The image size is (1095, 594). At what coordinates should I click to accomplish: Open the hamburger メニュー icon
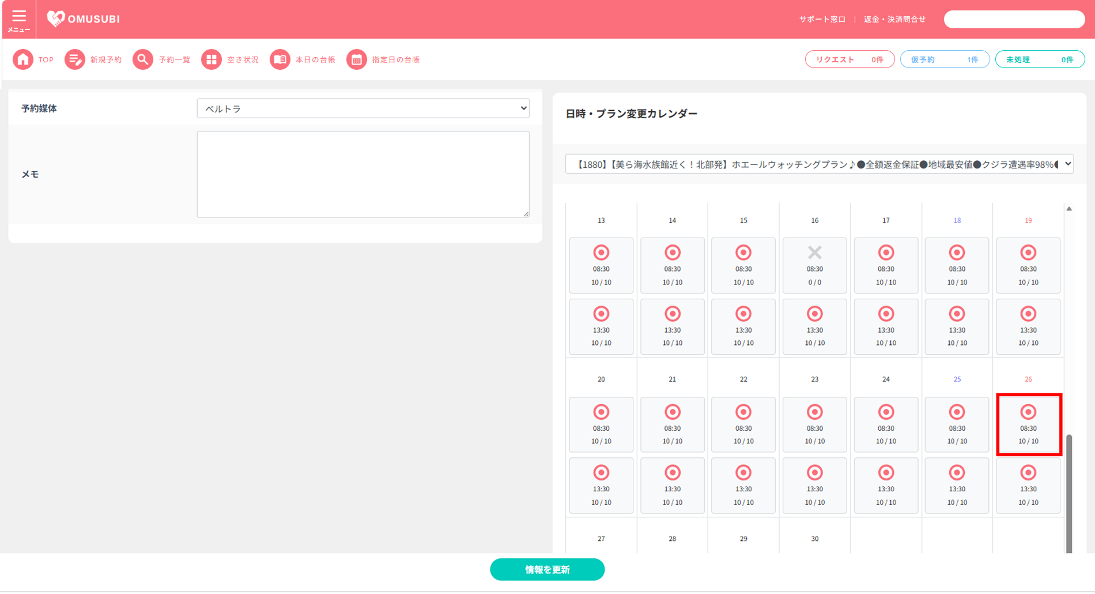(19, 20)
